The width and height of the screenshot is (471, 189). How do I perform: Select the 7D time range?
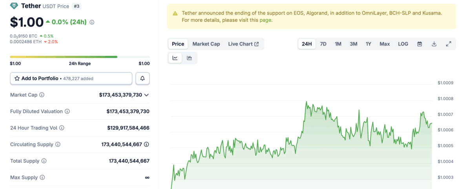[x=323, y=44]
